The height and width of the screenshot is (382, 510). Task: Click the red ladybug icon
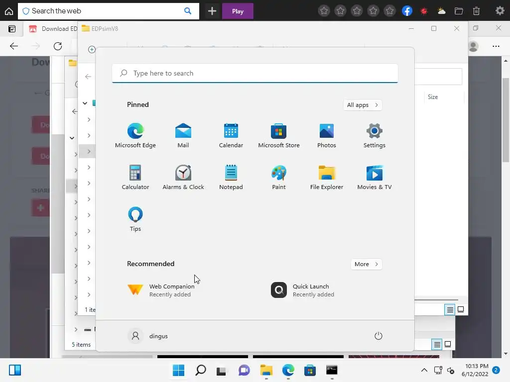coord(424,11)
